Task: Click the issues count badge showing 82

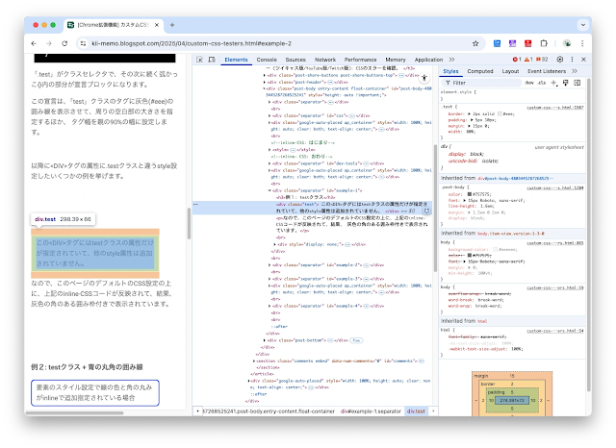Action: [542, 60]
